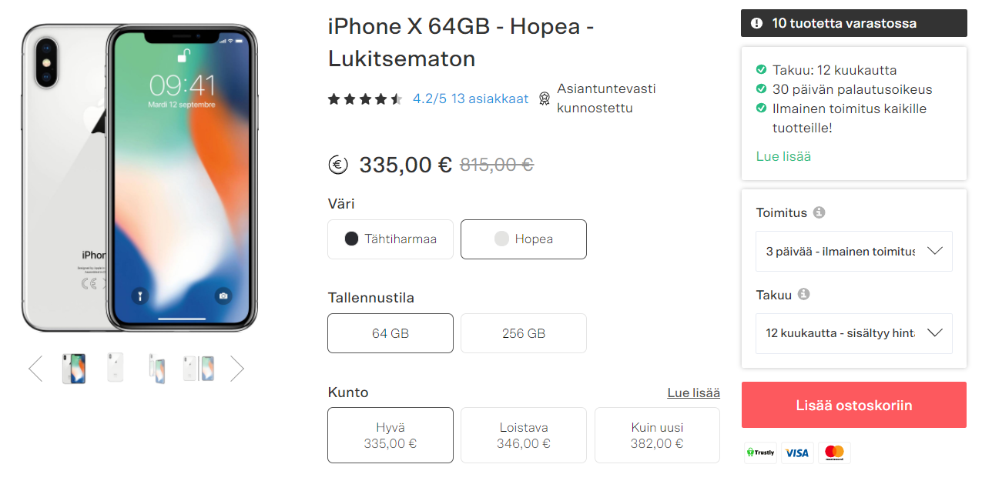Open the Toimitus delivery dropdown
The width and height of the screenshot is (982, 481).
pyautogui.click(x=854, y=252)
